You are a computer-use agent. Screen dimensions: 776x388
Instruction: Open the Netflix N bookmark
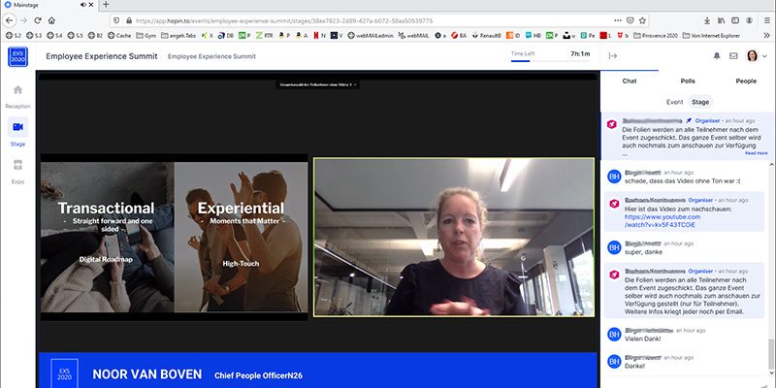tap(320, 36)
